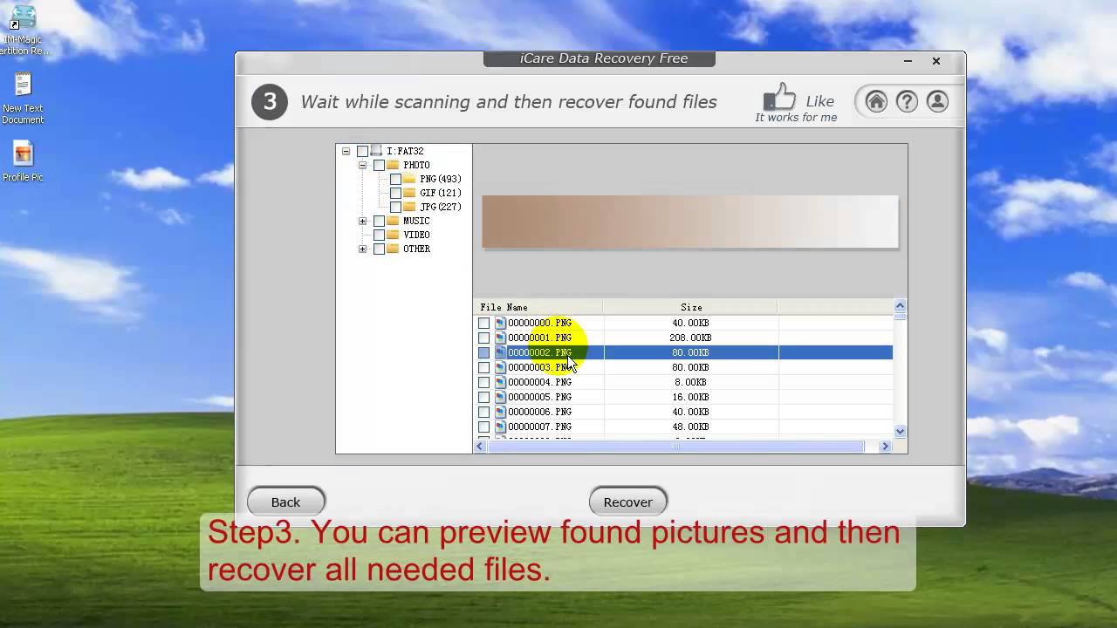Minimize the iCare Data Recovery window
Image resolution: width=1117 pixels, height=628 pixels.
click(x=908, y=61)
